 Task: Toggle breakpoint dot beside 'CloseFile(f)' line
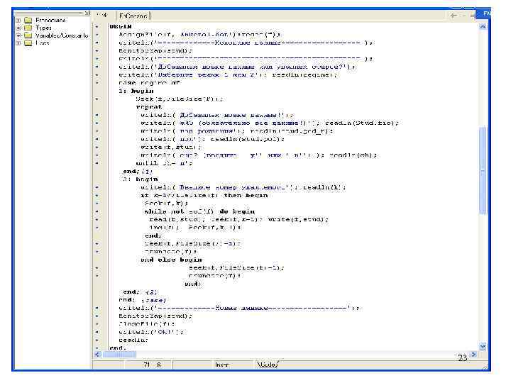97,324
